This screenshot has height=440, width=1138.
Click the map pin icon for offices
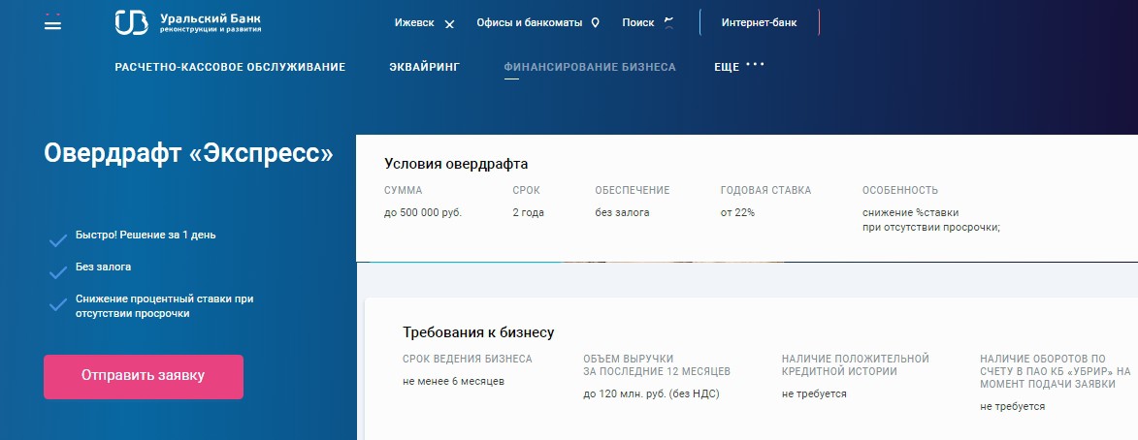[596, 22]
